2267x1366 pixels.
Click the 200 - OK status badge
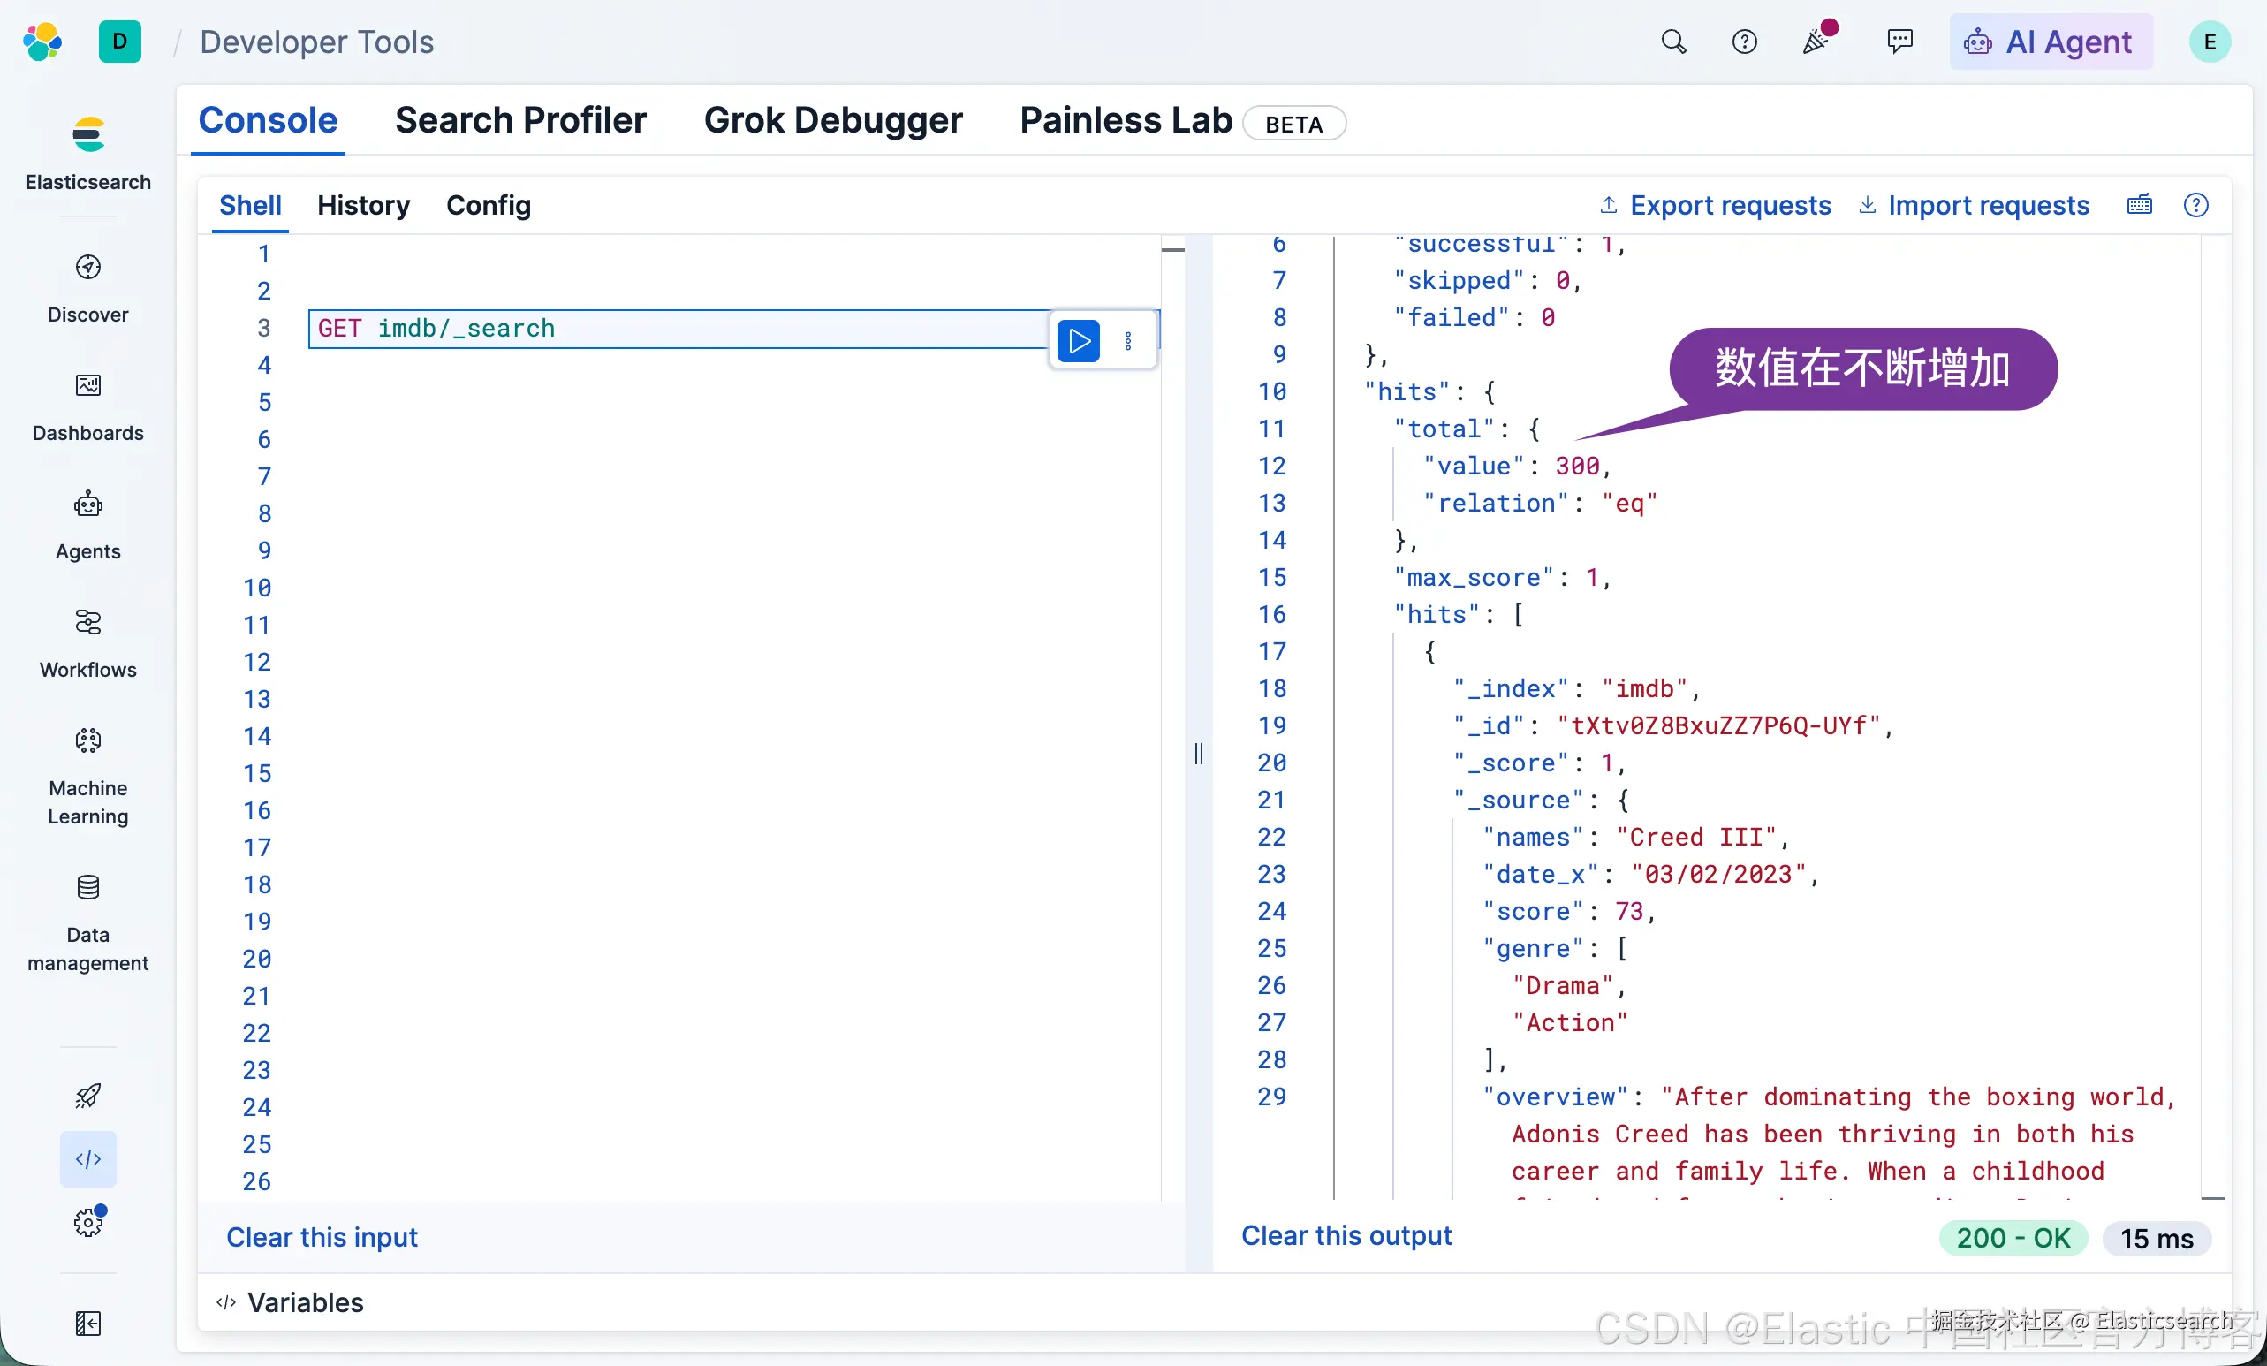click(x=2013, y=1238)
